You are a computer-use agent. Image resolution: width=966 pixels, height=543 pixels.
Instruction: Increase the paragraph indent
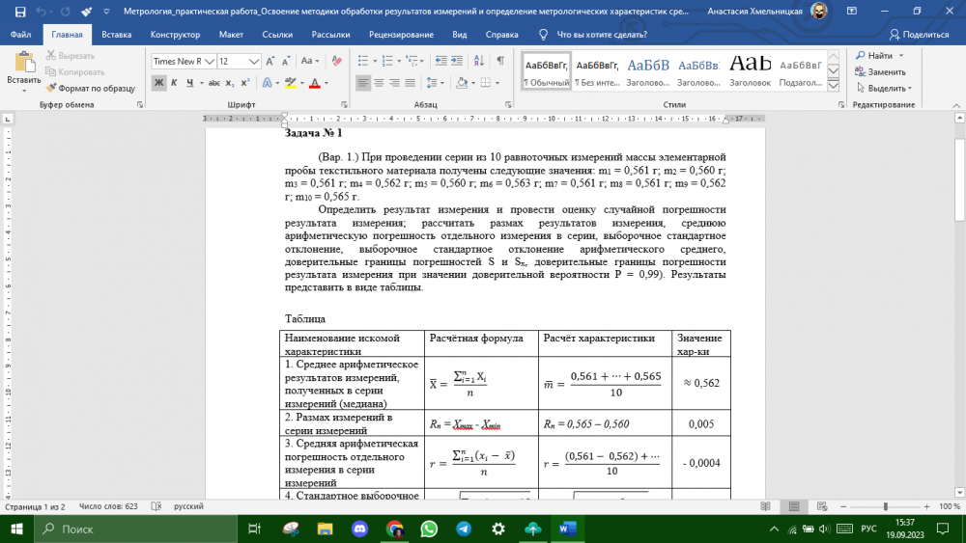[459, 61]
